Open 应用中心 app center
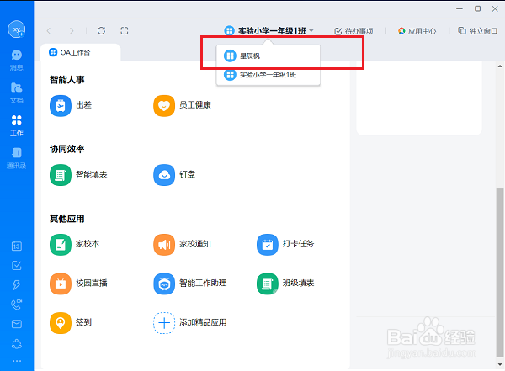The image size is (505, 371). click(417, 31)
